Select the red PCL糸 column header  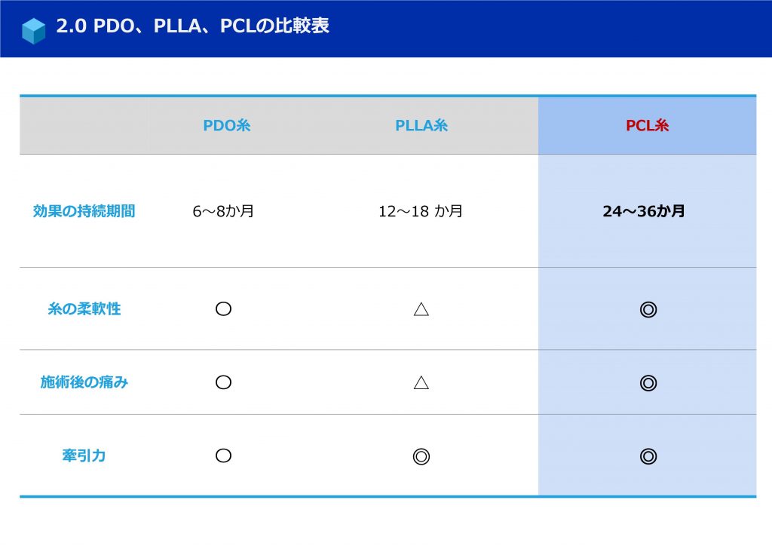647,125
